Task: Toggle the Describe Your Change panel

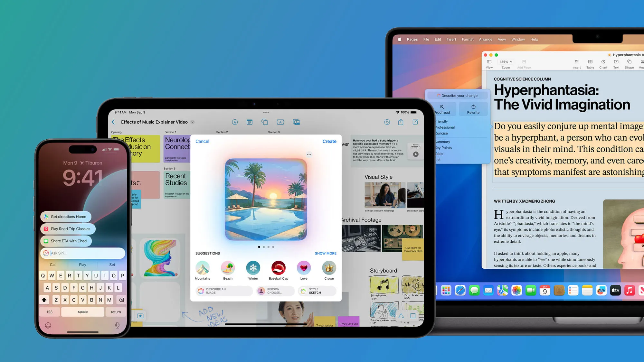Action: (457, 96)
